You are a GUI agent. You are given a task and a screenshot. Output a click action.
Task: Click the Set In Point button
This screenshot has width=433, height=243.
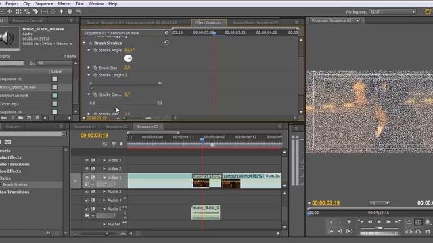pos(331,222)
